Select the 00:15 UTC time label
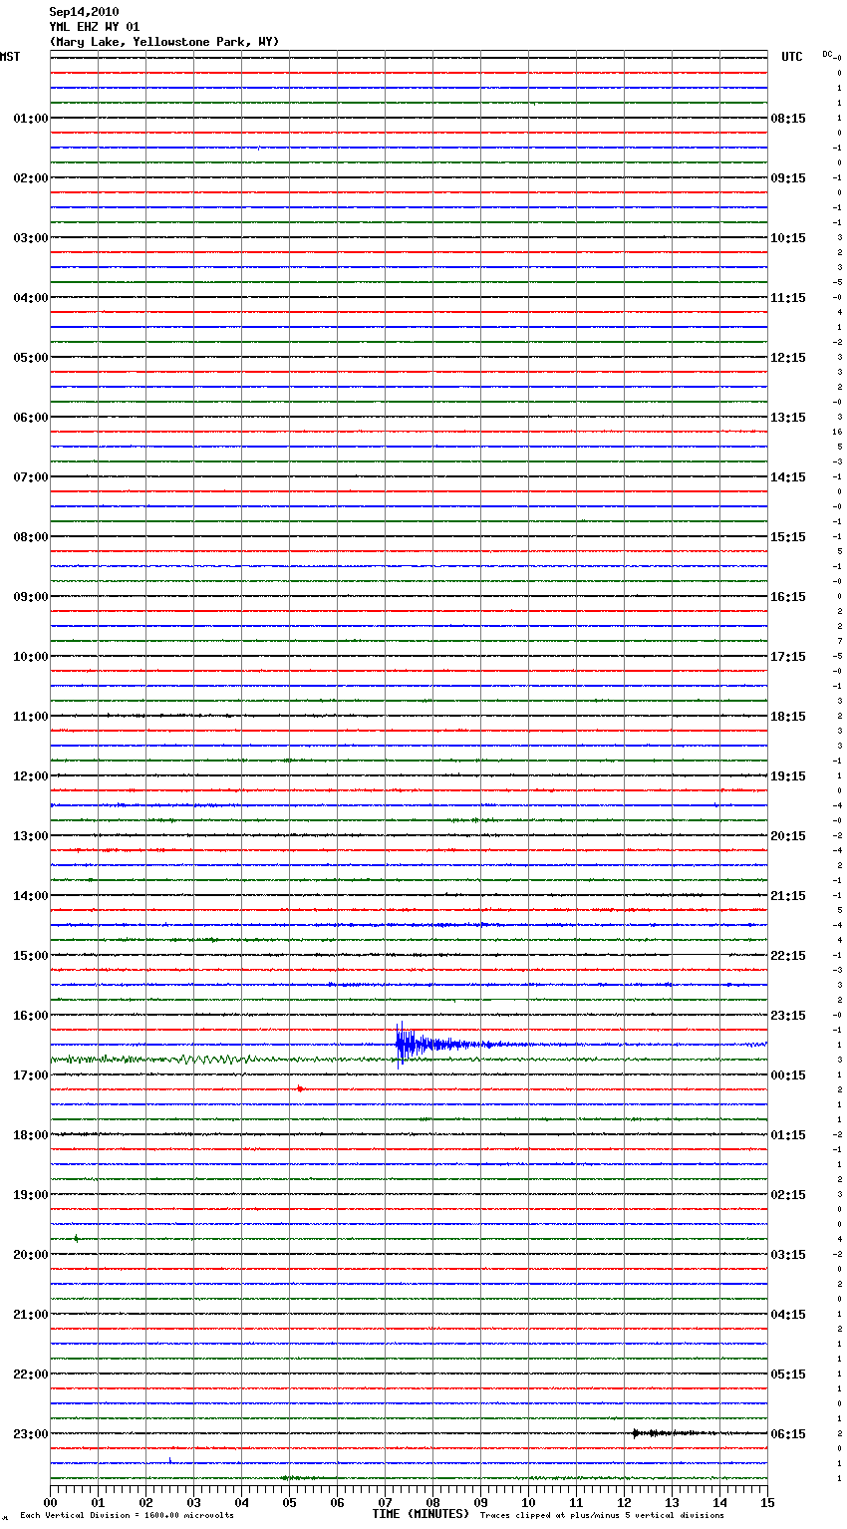 (x=788, y=1075)
